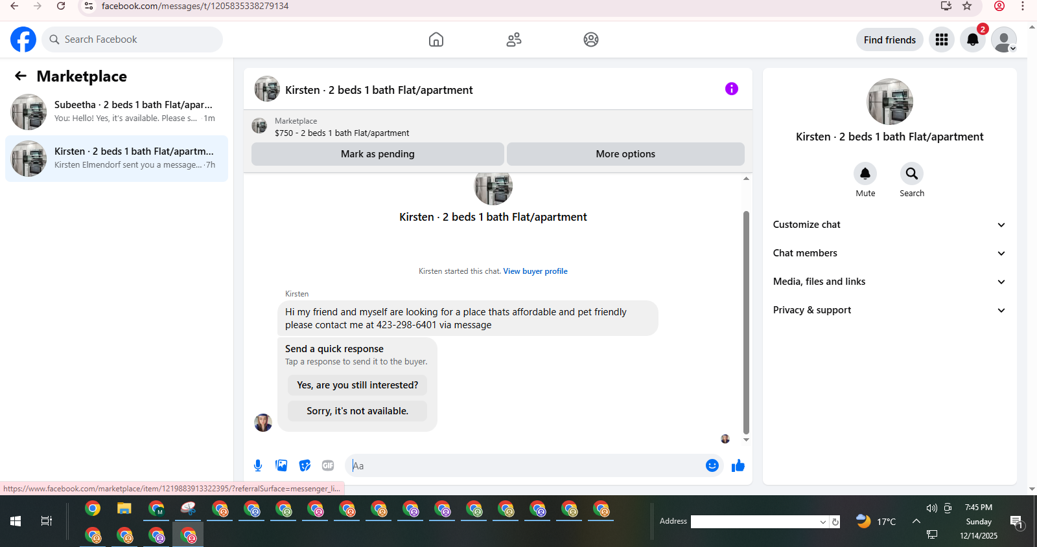The width and height of the screenshot is (1037, 547).
Task: View site information icon in address bar
Action: [x=89, y=6]
